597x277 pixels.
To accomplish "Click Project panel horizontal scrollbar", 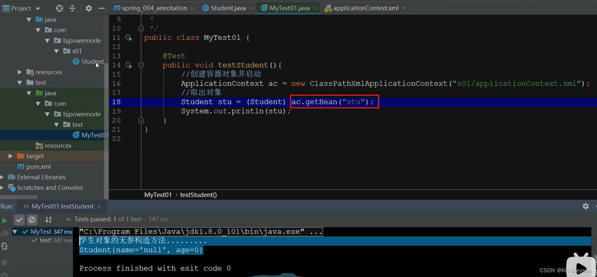I will coord(19,197).
